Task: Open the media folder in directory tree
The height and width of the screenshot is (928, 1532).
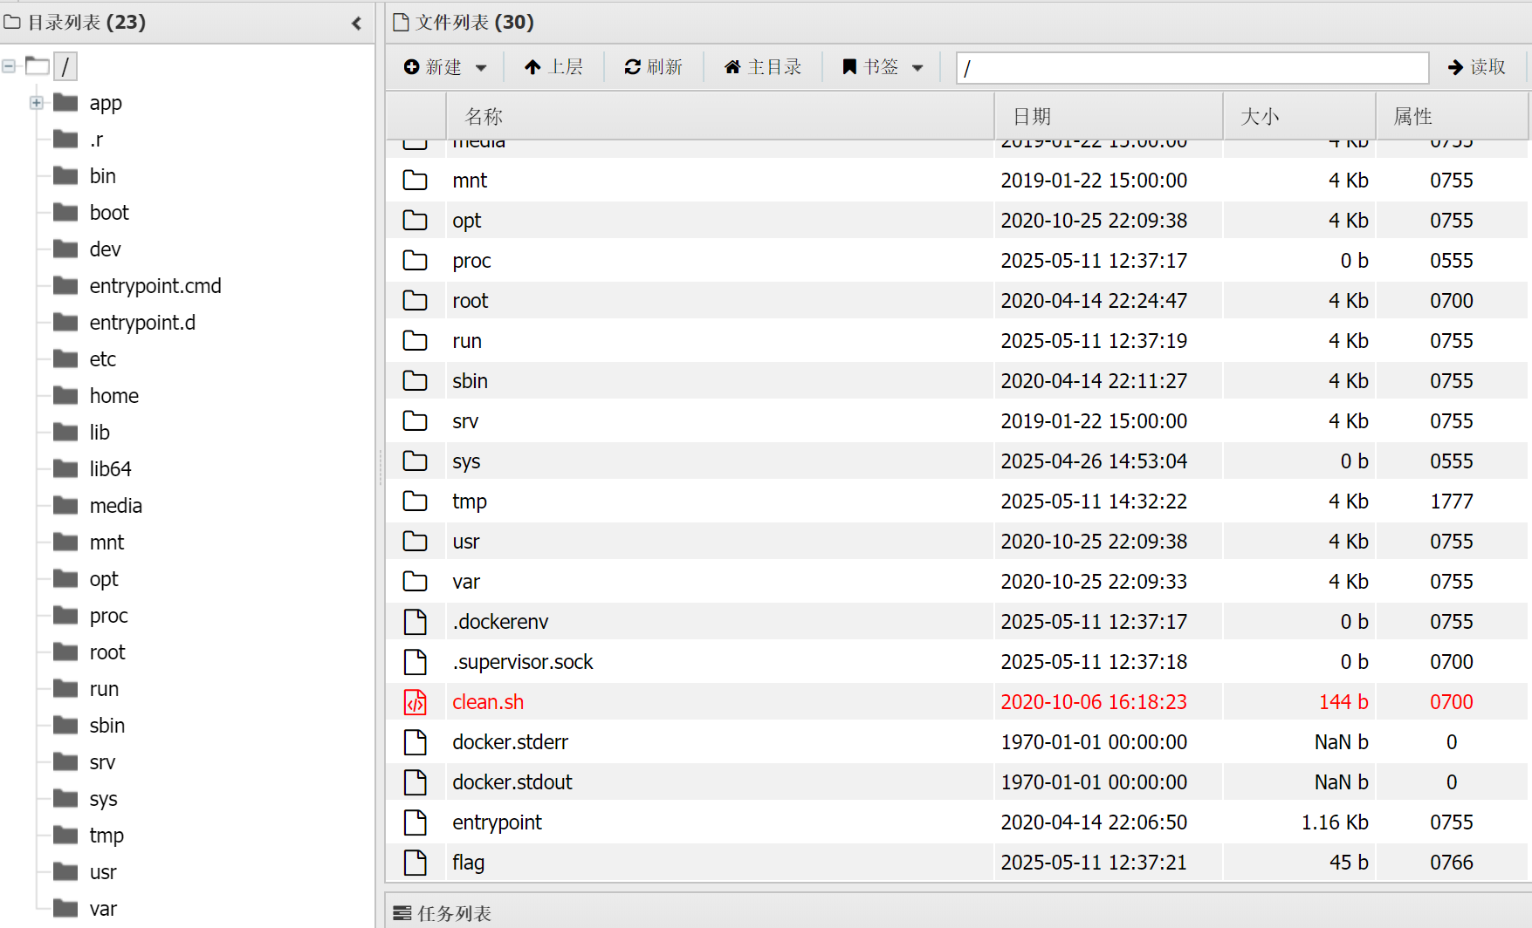Action: click(x=115, y=506)
